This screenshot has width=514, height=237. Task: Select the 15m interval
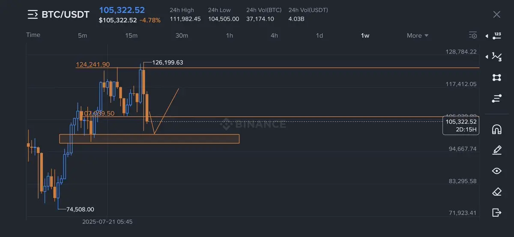131,35
